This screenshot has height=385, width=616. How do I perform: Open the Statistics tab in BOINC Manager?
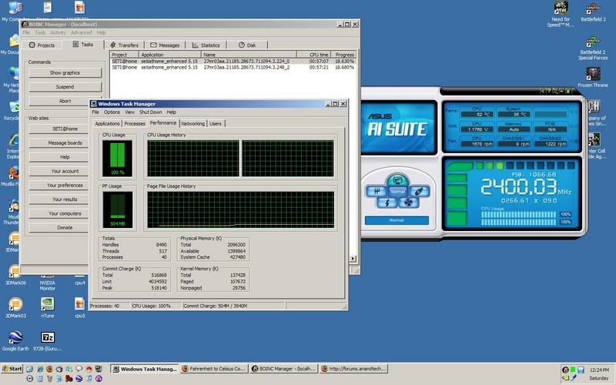pyautogui.click(x=206, y=45)
